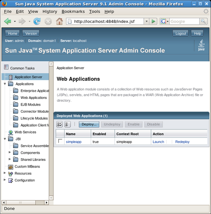Screen dimensions: 211x214
Task: Click the green Go arrow beside URL
Action: coord(153,22)
